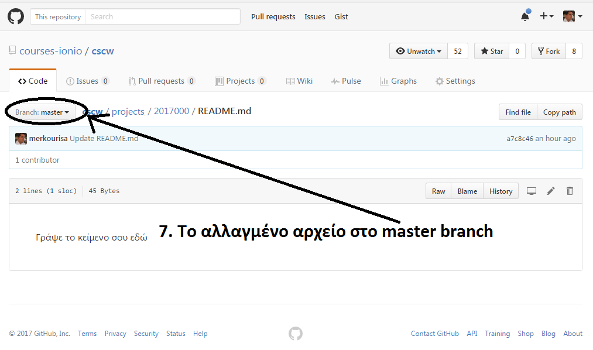Open file in desktop via monitor icon

pyautogui.click(x=532, y=191)
